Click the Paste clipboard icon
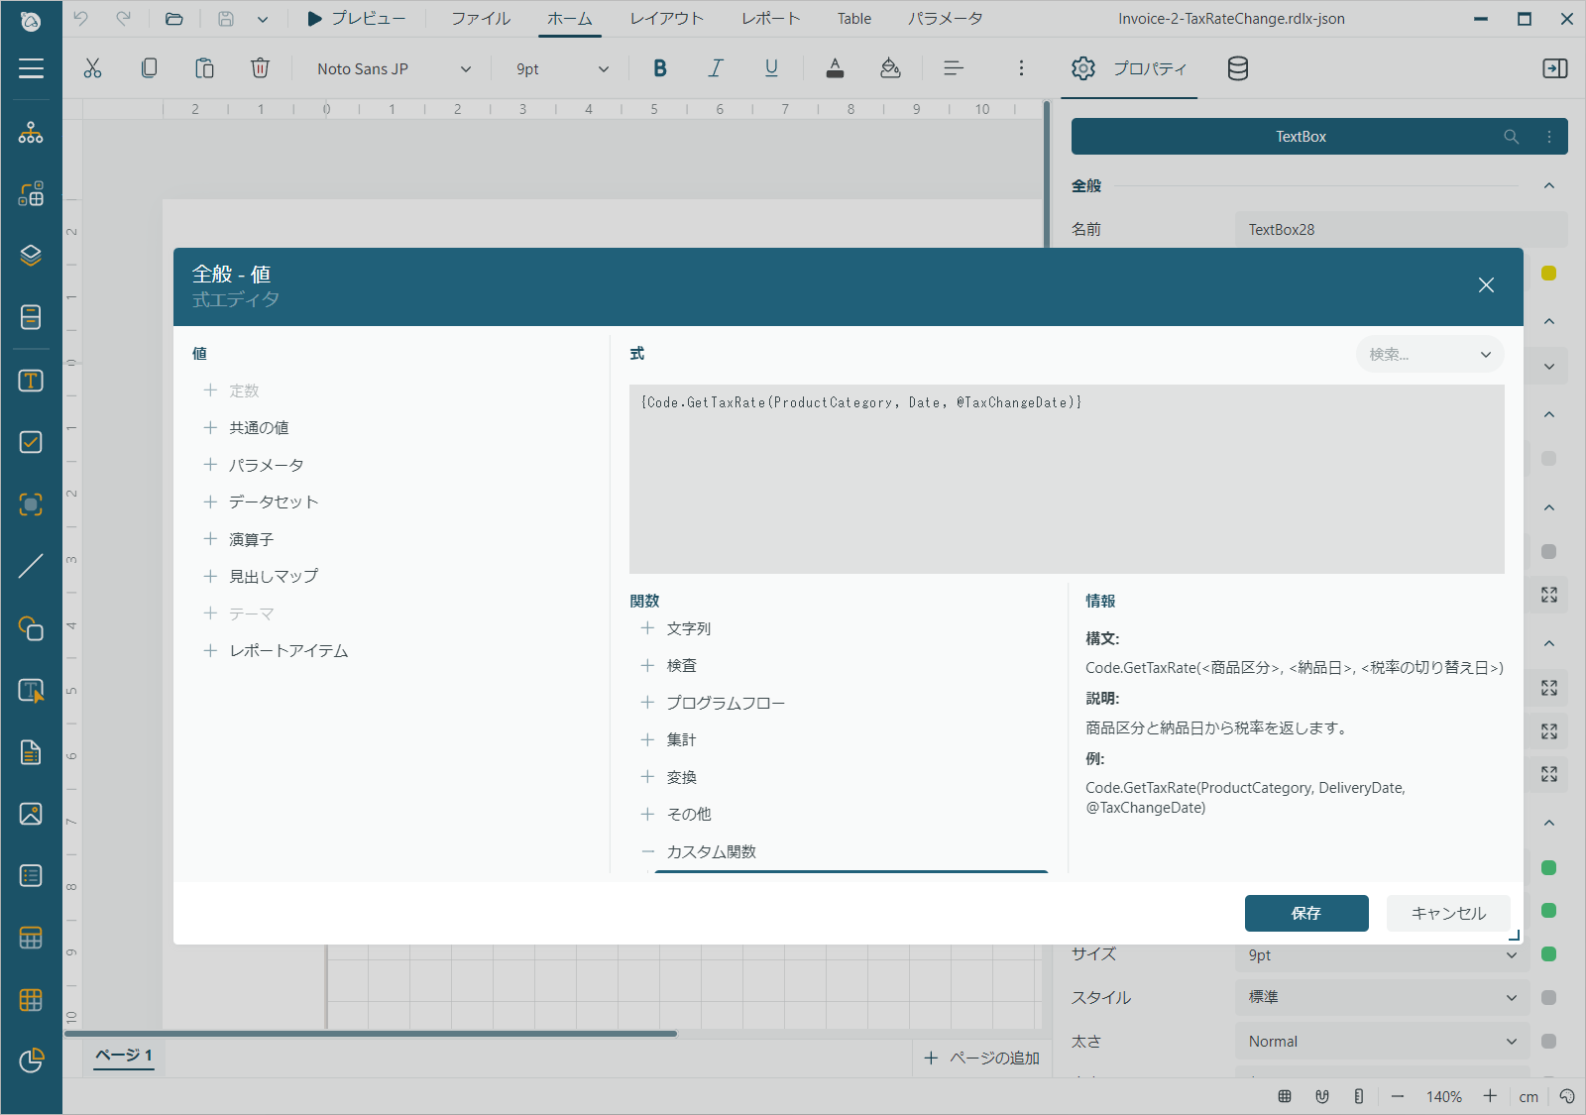 click(x=204, y=68)
